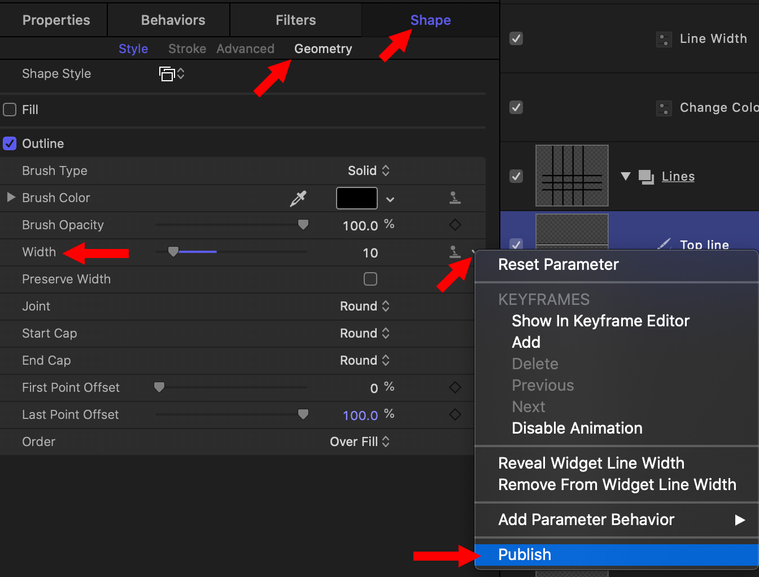Click the First Point Offset slider handle

coord(159,387)
